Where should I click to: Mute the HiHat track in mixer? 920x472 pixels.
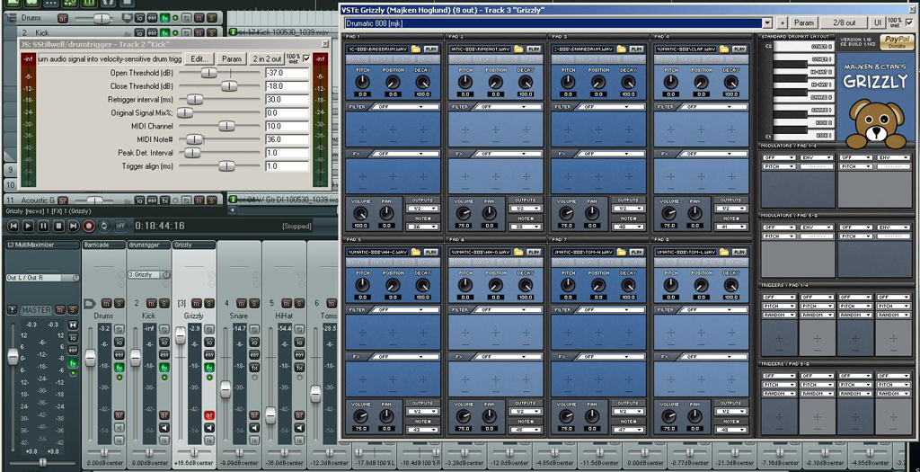coord(287,303)
